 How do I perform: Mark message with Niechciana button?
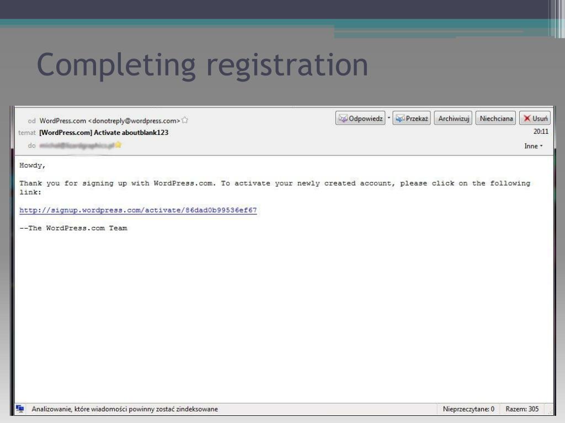(496, 118)
